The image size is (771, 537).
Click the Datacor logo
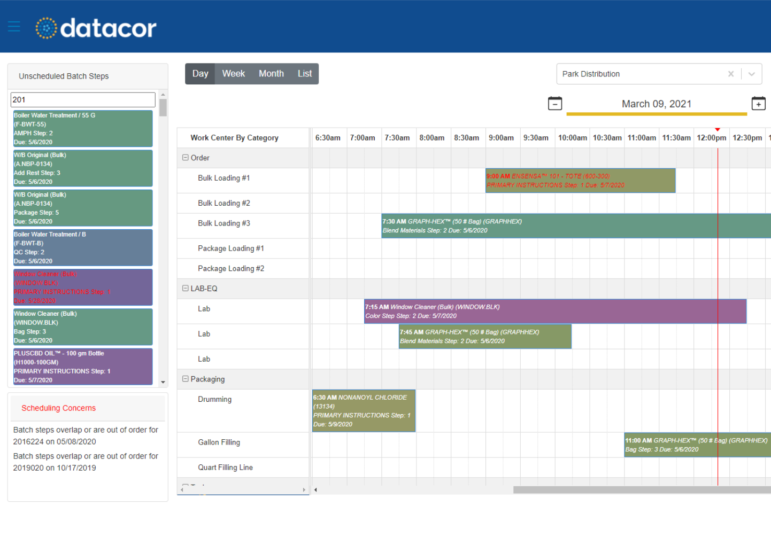point(96,26)
